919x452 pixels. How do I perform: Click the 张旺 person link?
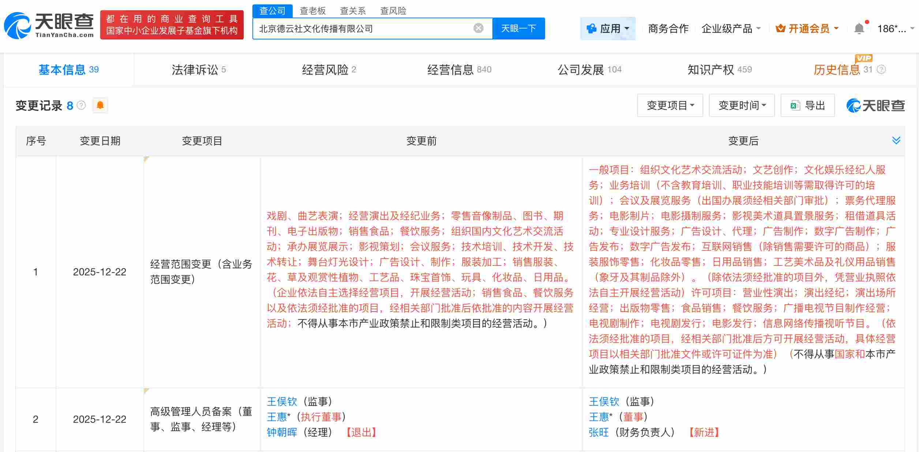(x=599, y=433)
